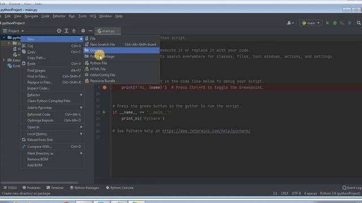Select Reload from Disk entry
The width and height of the screenshot is (362, 203).
[x=53, y=140]
